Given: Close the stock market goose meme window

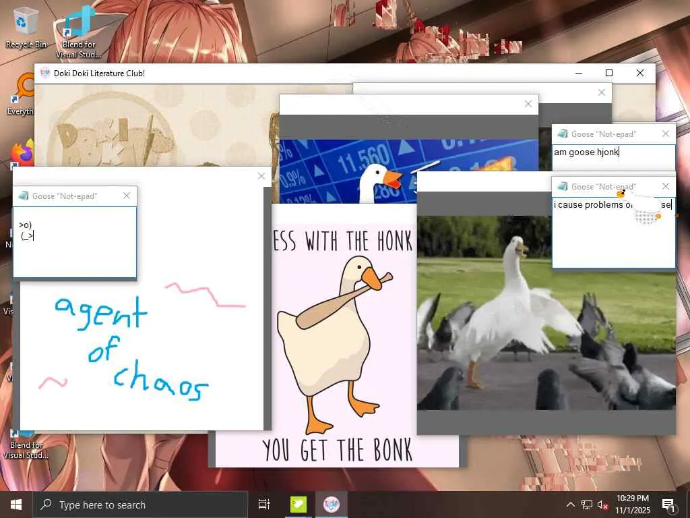Looking at the screenshot, I should point(528,104).
